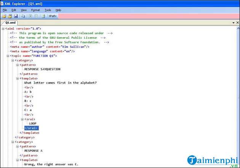Select the topic name="FUNCTION Q1" tag
This screenshot has width=240, height=168.
[x=34, y=56]
